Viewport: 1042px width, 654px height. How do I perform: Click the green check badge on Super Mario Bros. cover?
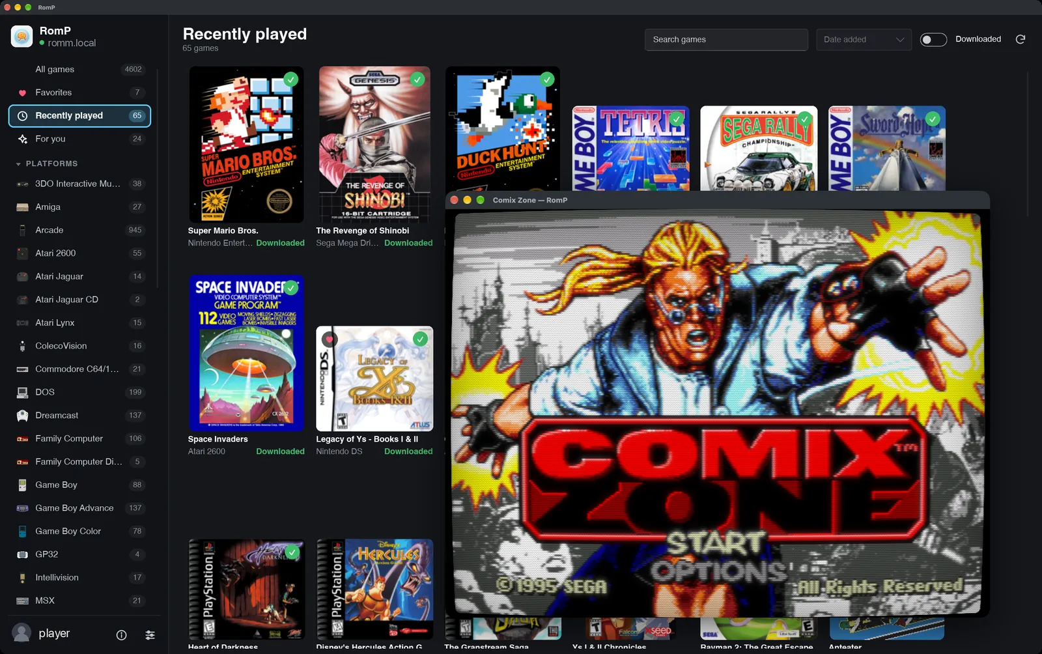click(x=290, y=79)
